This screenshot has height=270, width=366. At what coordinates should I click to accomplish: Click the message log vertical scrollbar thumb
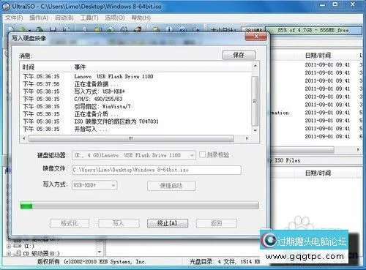tap(255, 101)
